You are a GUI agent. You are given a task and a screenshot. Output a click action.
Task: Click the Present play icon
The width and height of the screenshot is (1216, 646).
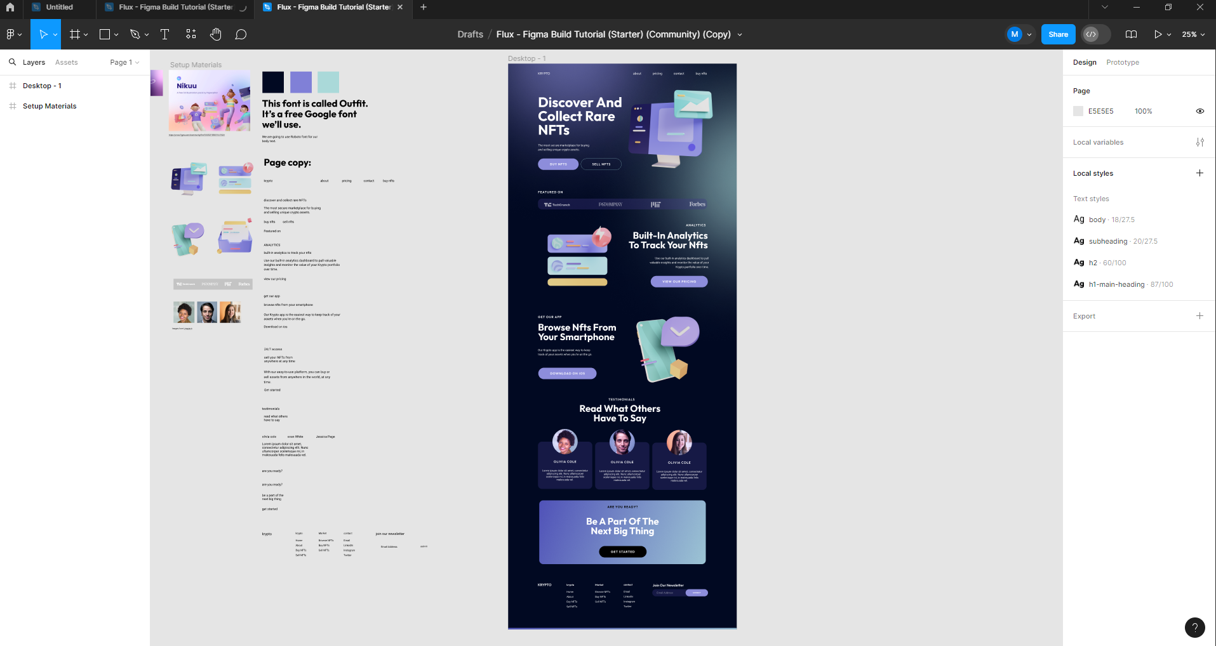[x=1158, y=34]
